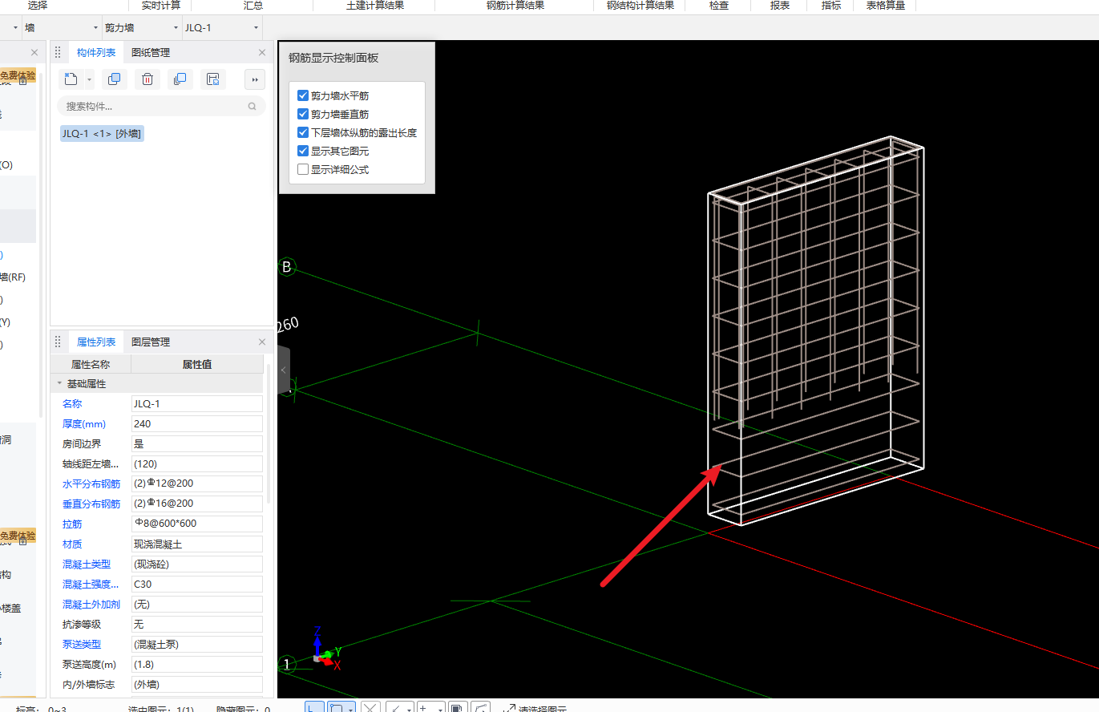Toggle 下层墙体纵筋的露出长度 checkbox
Viewport: 1099px width, 712px height.
coord(303,132)
